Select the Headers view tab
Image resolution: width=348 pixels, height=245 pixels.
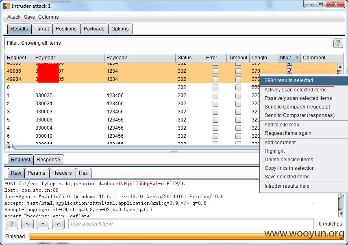tap(62, 173)
